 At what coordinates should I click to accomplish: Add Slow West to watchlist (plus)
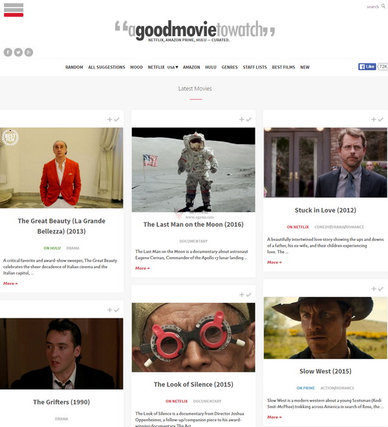(374, 289)
